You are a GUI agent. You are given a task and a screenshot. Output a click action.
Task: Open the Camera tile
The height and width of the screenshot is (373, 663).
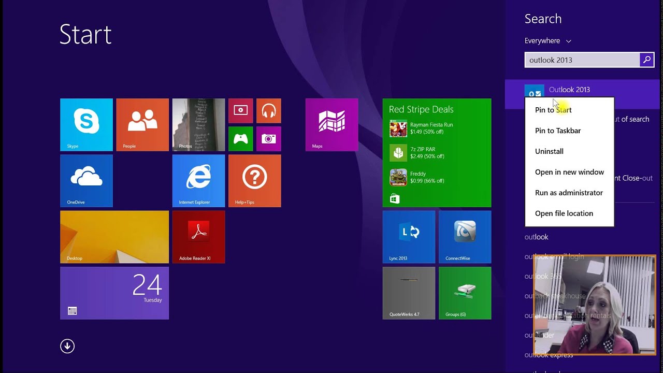pos(268,138)
